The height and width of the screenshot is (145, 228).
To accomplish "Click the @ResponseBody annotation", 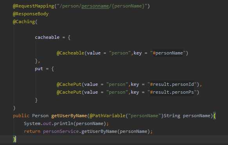I will (x=31, y=14).
